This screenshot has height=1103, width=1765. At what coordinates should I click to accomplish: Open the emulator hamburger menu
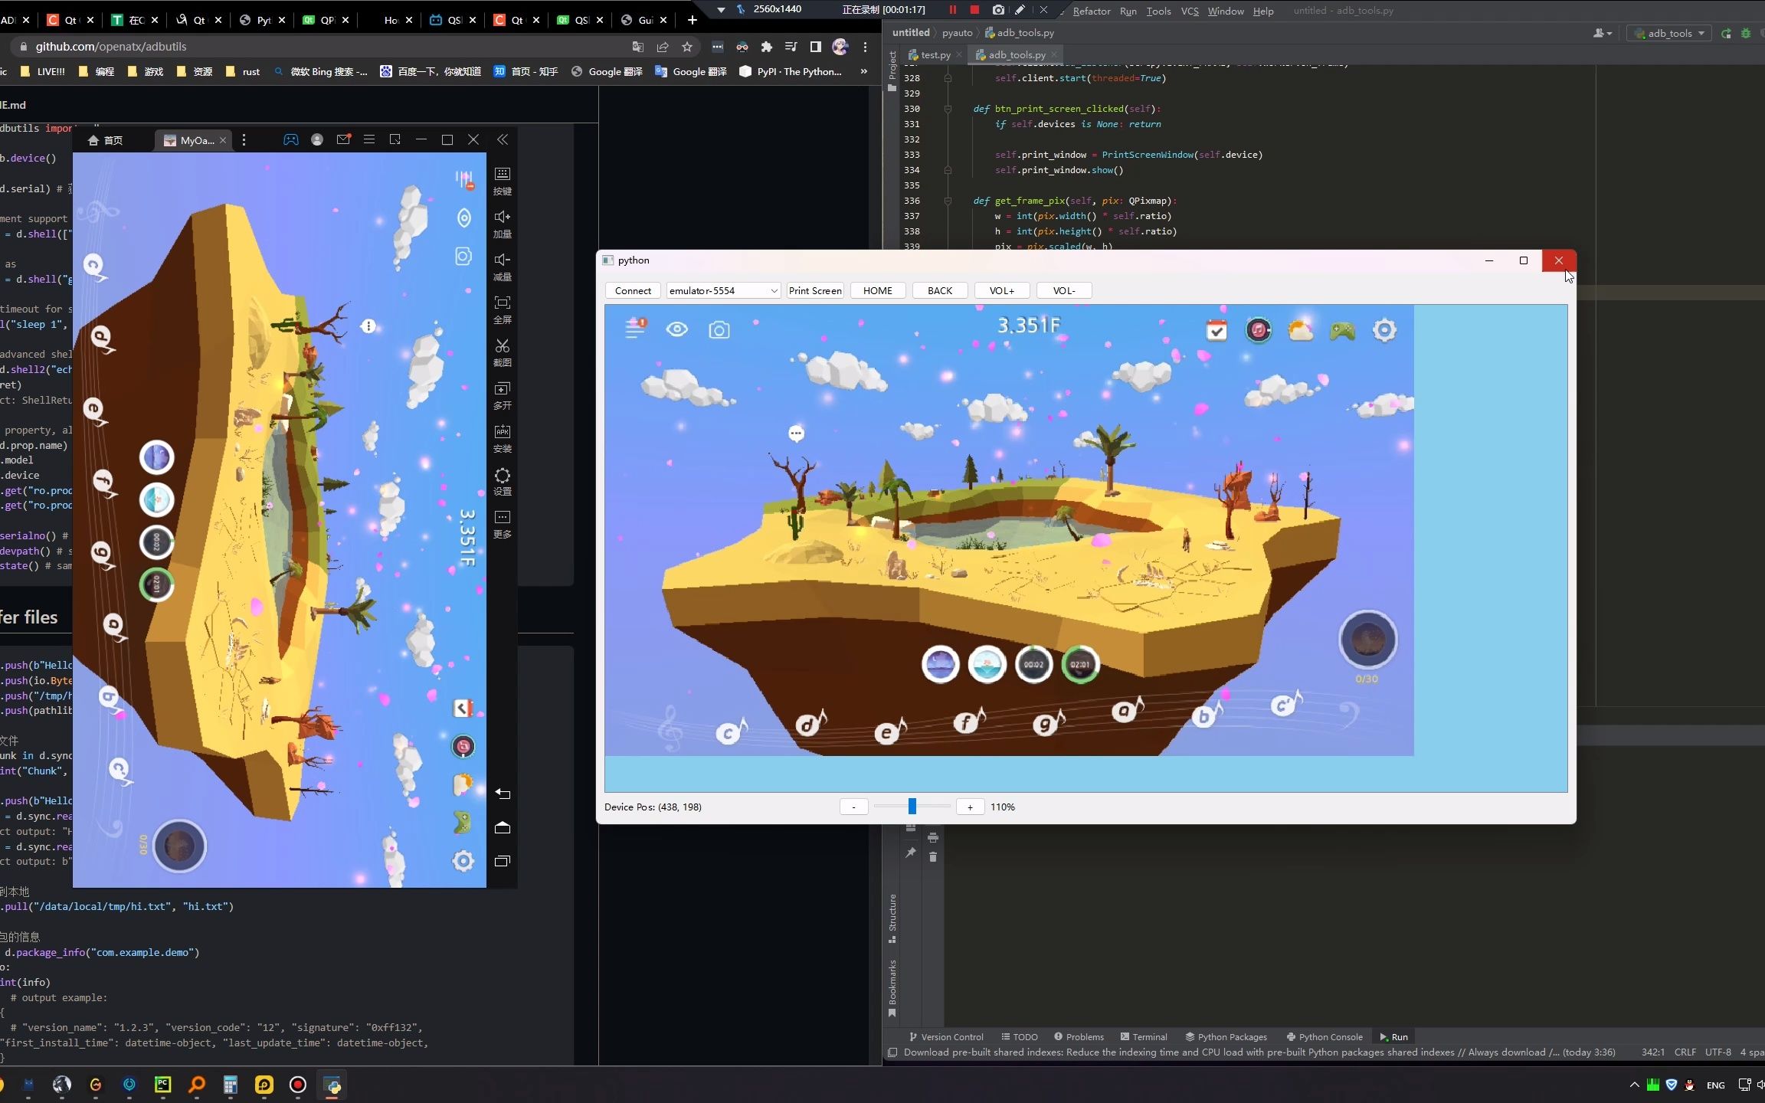[369, 139]
